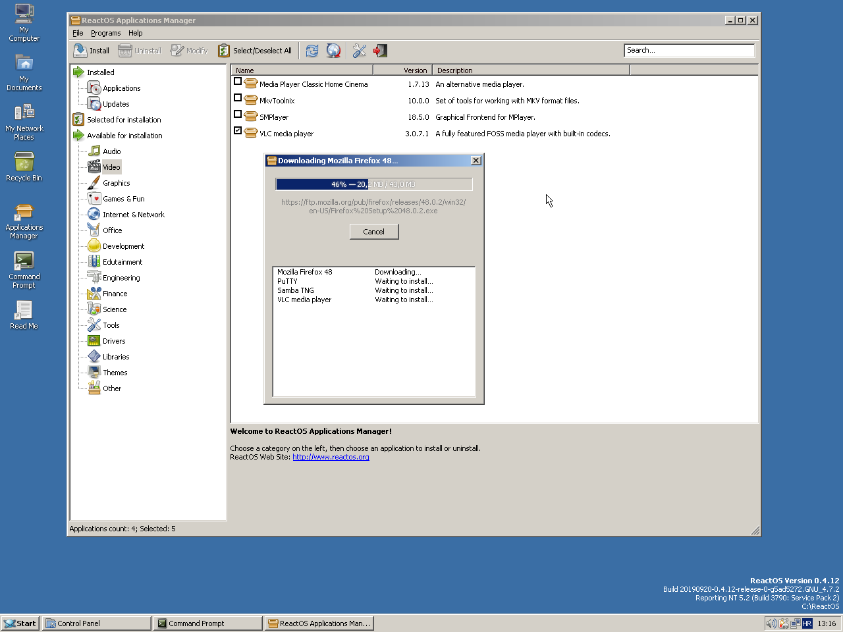This screenshot has width=843, height=632.
Task: Click the HR keyboard layout indicator
Action: (807, 623)
